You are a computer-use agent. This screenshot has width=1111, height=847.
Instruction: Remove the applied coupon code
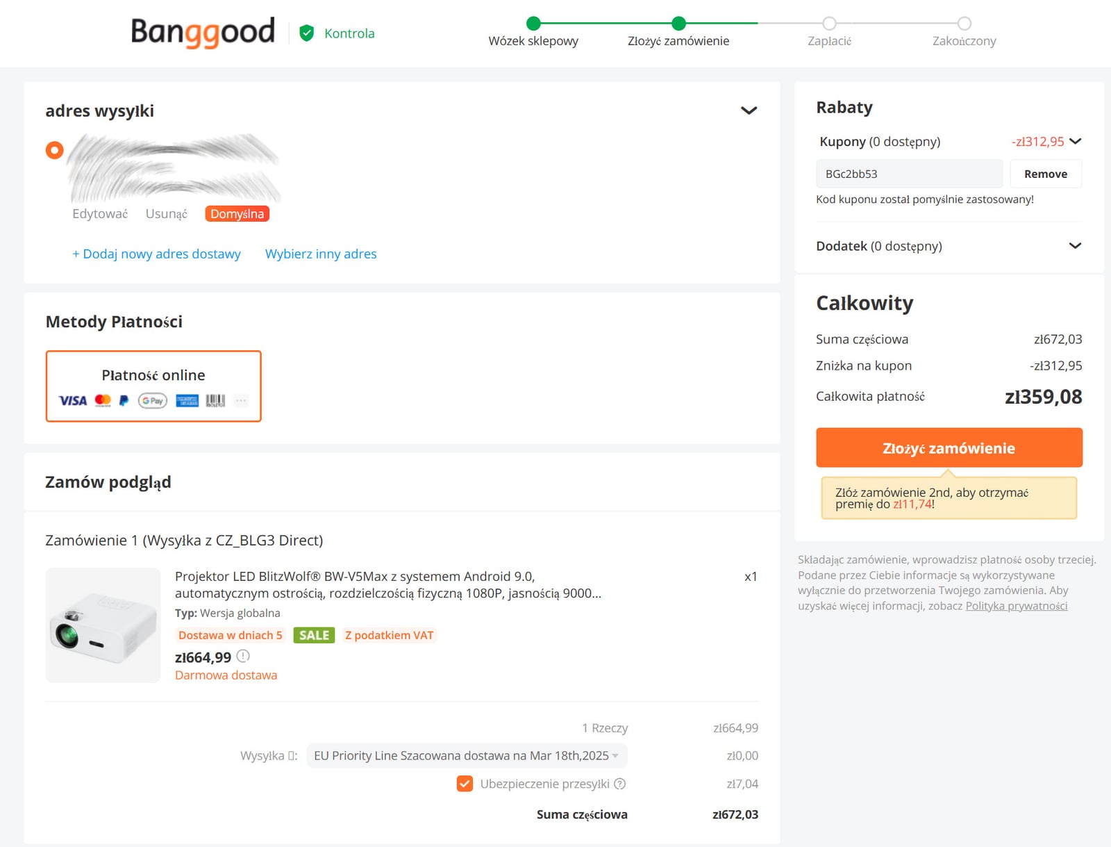click(x=1046, y=174)
